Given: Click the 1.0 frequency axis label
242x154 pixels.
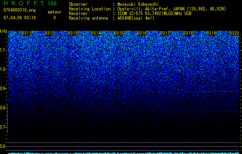Looking at the screenshot, I should tap(3, 69).
